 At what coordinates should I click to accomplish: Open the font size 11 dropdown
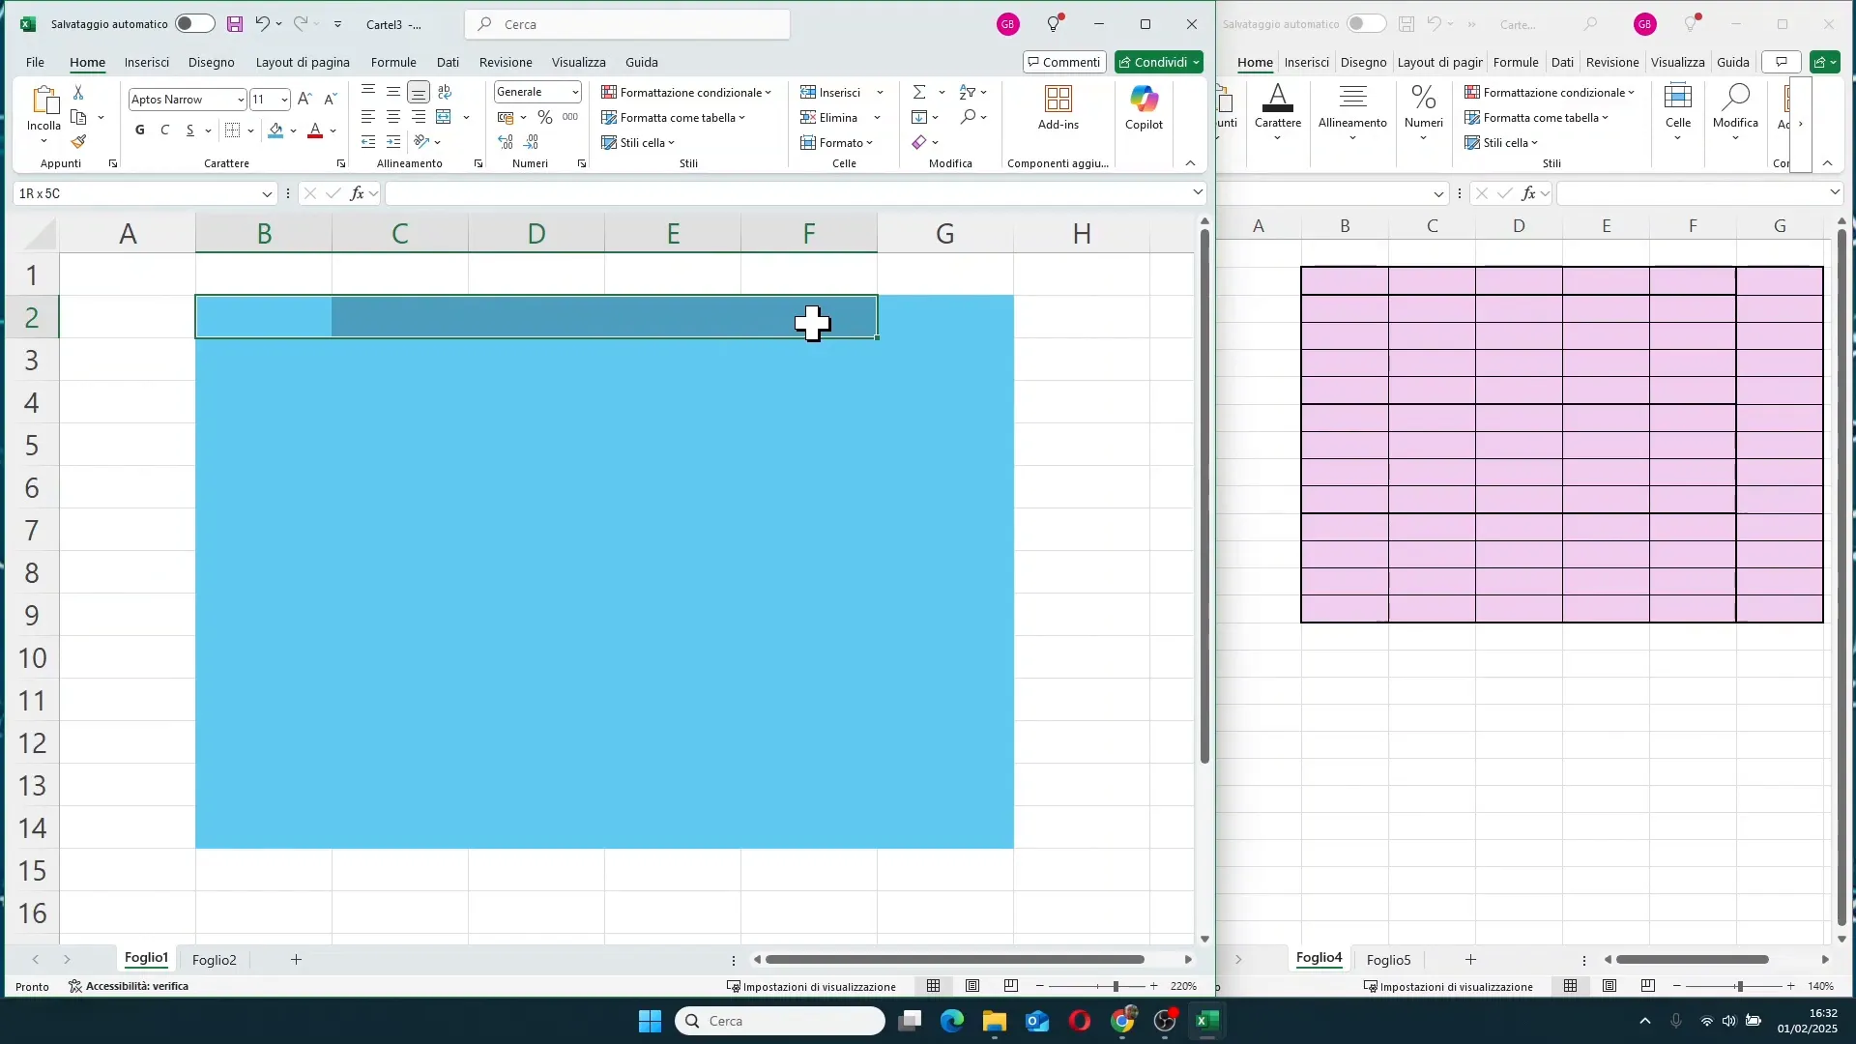tap(283, 100)
